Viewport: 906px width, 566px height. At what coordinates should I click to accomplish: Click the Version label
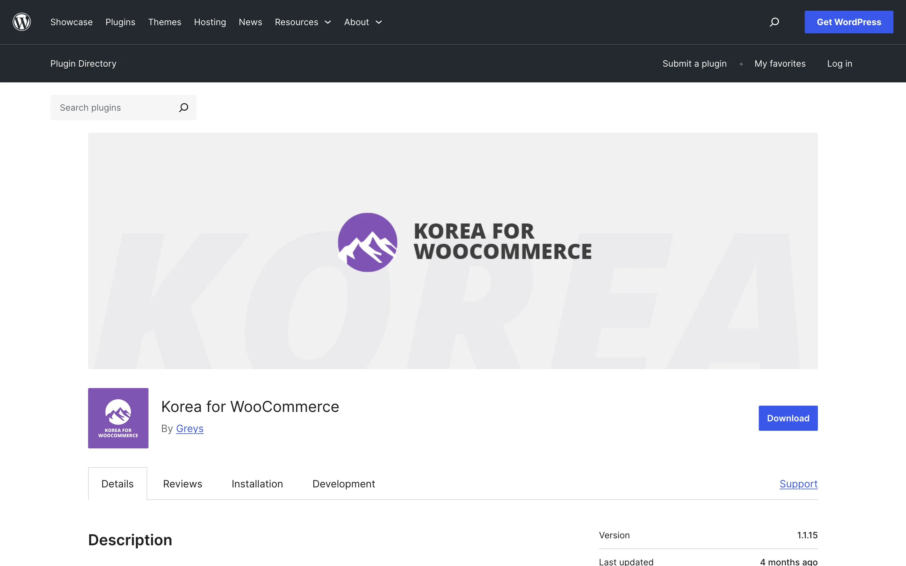click(614, 535)
